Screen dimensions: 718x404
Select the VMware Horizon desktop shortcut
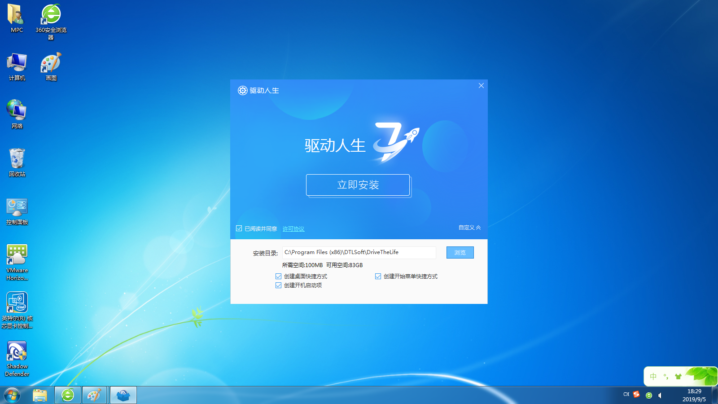coord(17,263)
